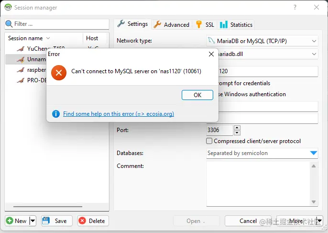Screen dimensions: 328x233
Task: Click the red error icon in the dialog
Action: coord(59,73)
